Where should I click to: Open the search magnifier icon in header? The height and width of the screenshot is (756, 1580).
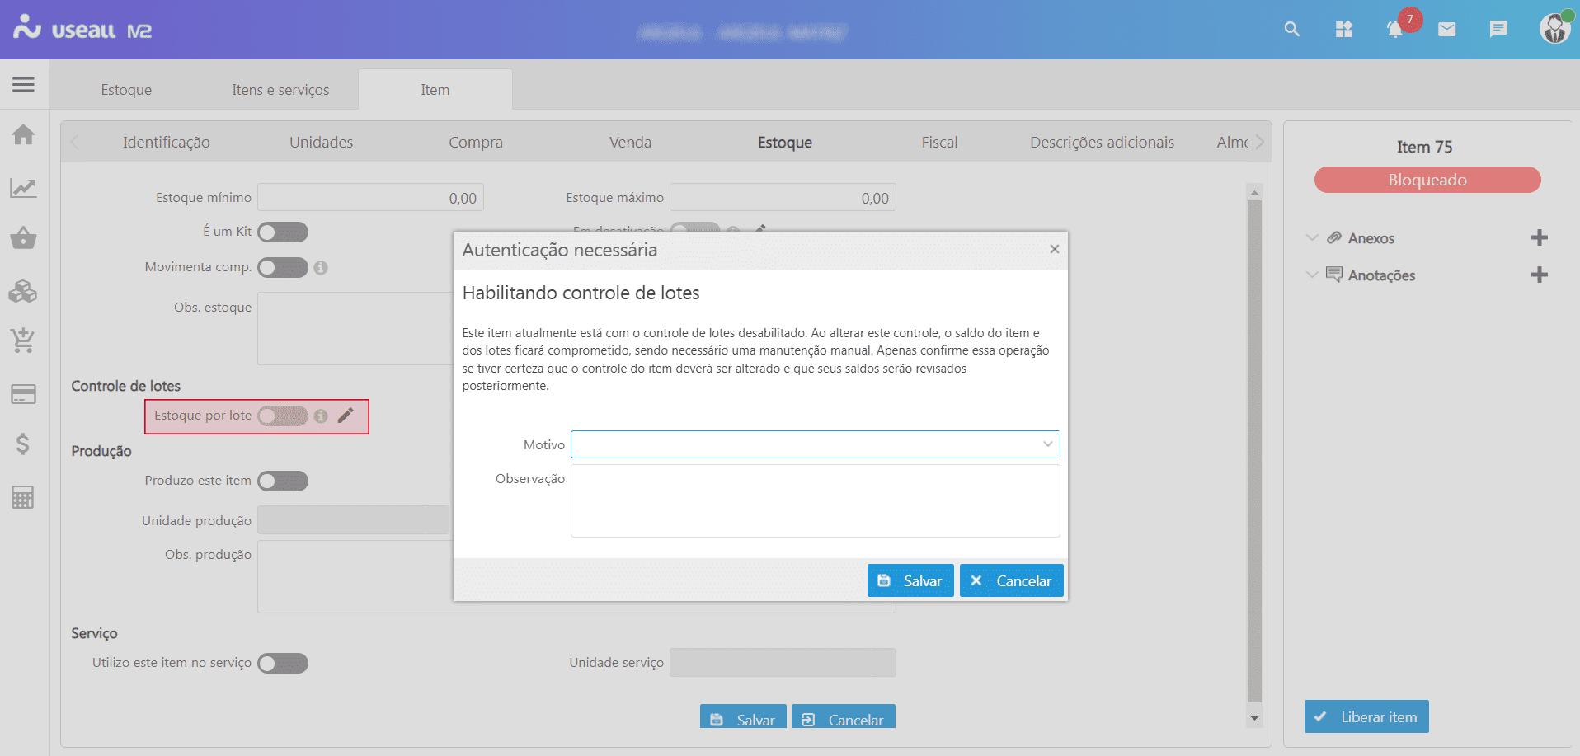pos(1291,30)
